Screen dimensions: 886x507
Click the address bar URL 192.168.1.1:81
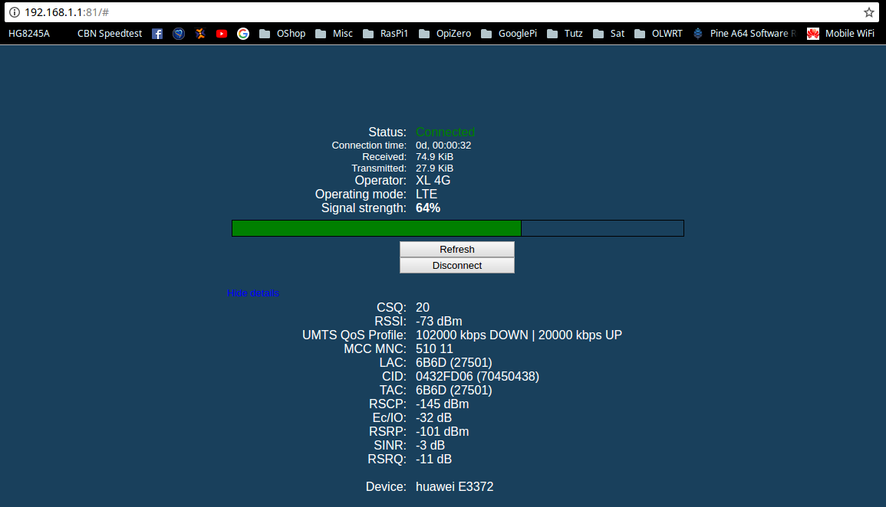tap(67, 11)
